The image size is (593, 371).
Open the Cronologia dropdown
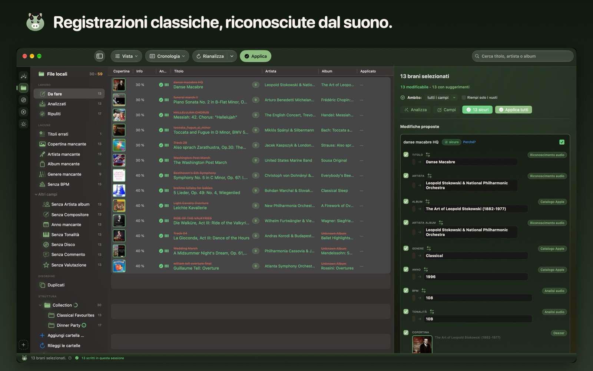tap(167, 56)
